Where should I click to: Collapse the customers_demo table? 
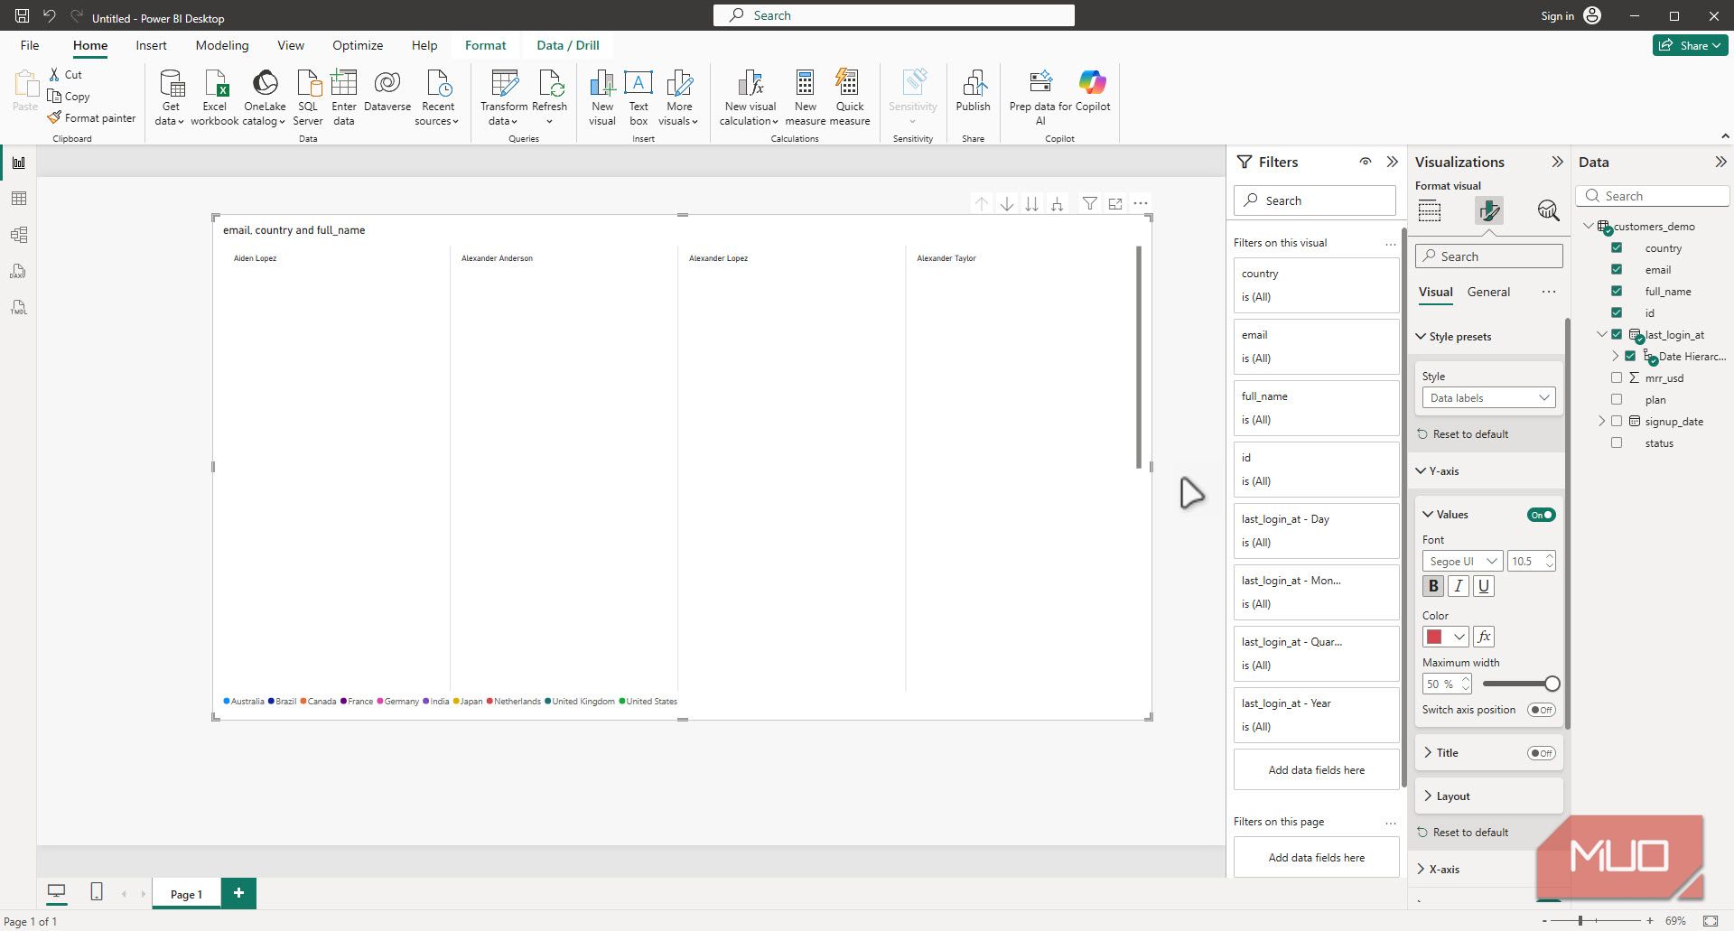(1589, 226)
